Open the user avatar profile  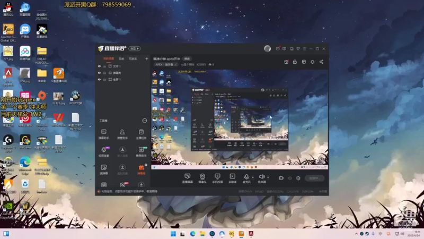coord(267,48)
